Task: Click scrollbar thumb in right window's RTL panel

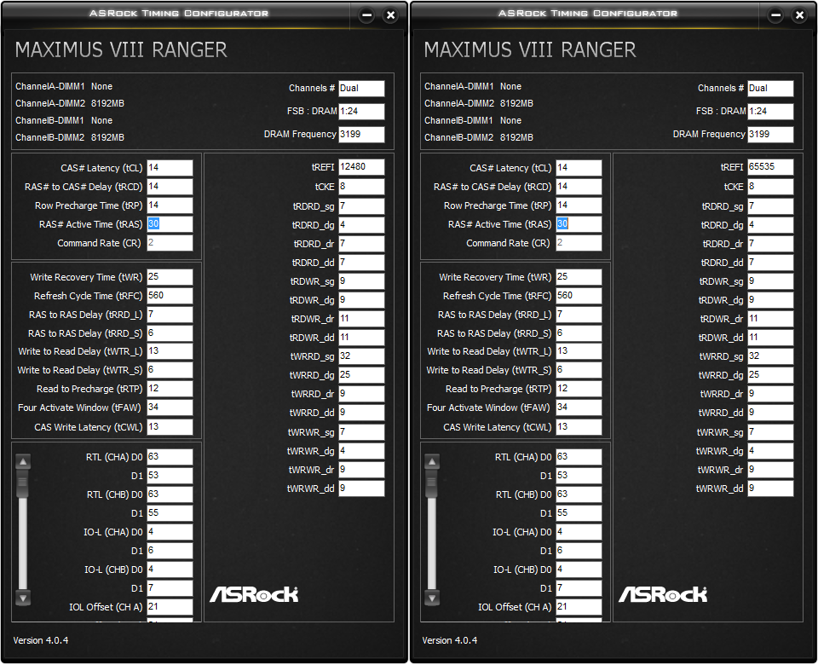Action: coord(432,483)
